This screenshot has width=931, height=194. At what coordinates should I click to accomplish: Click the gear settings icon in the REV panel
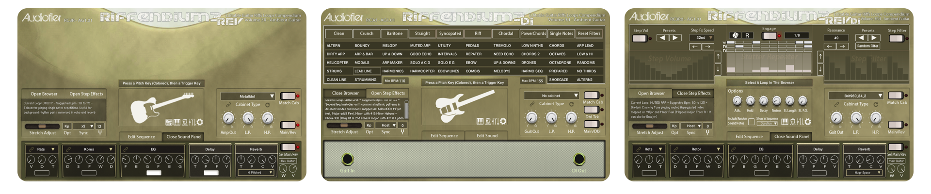tap(200, 122)
